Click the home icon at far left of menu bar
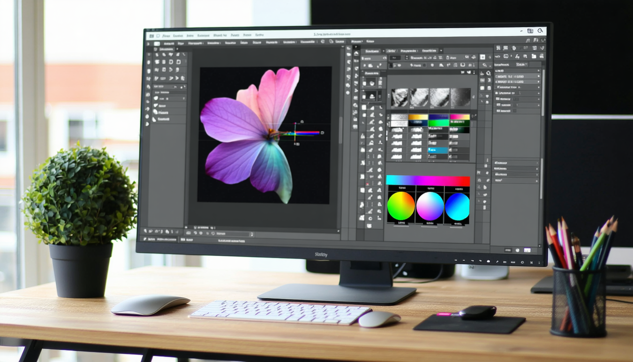633x362 pixels. [x=151, y=35]
